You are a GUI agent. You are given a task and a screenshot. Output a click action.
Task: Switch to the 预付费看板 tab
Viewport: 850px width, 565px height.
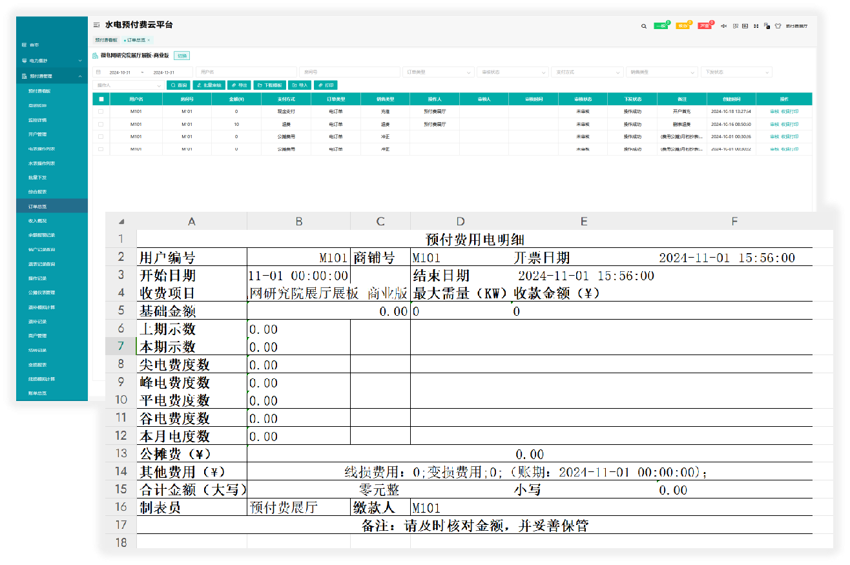point(106,40)
